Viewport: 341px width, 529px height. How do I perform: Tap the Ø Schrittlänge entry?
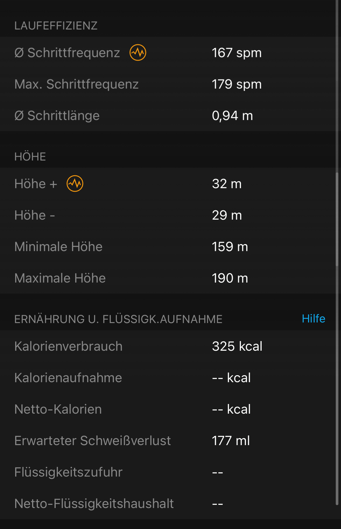pyautogui.click(x=57, y=116)
